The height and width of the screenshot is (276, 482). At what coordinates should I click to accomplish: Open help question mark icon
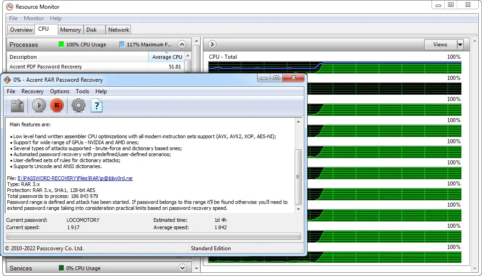(96, 106)
